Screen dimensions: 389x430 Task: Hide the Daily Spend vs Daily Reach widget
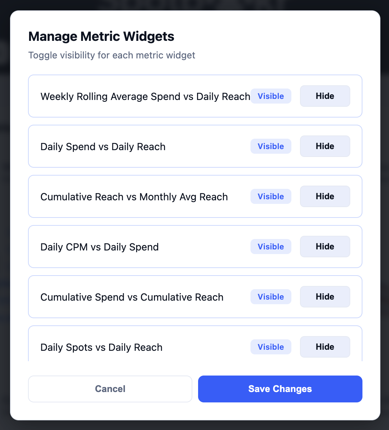point(325,146)
